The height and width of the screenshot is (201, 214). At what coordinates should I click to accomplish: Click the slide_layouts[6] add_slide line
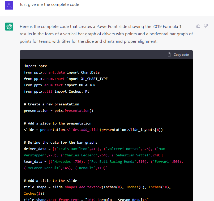pyautogui.click(x=93, y=130)
